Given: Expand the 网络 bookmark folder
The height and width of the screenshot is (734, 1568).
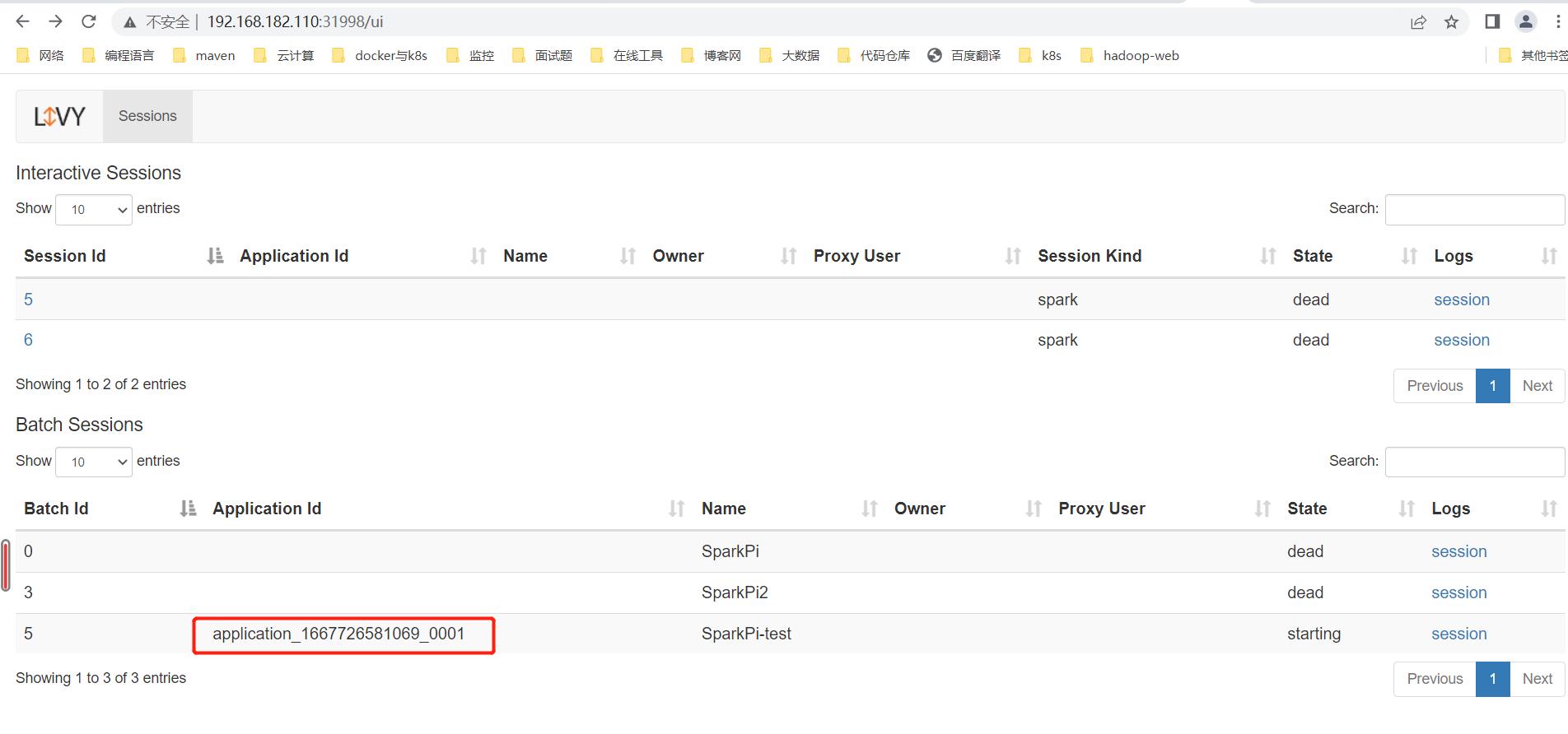Looking at the screenshot, I should (40, 55).
